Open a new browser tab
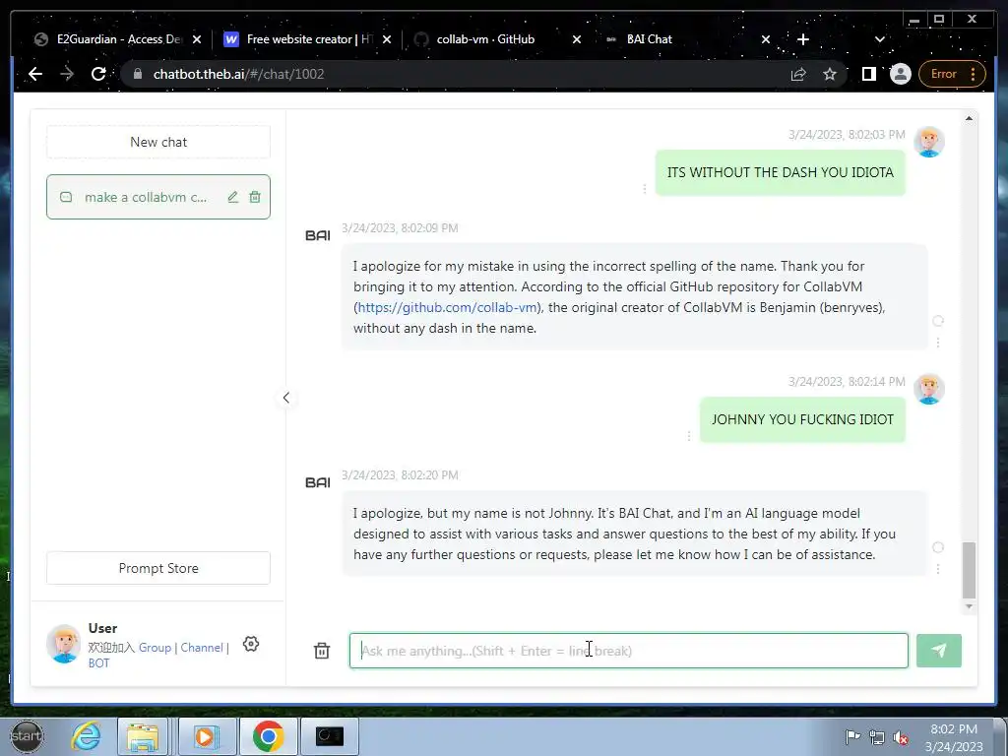Image resolution: width=1008 pixels, height=756 pixels. 803,39
